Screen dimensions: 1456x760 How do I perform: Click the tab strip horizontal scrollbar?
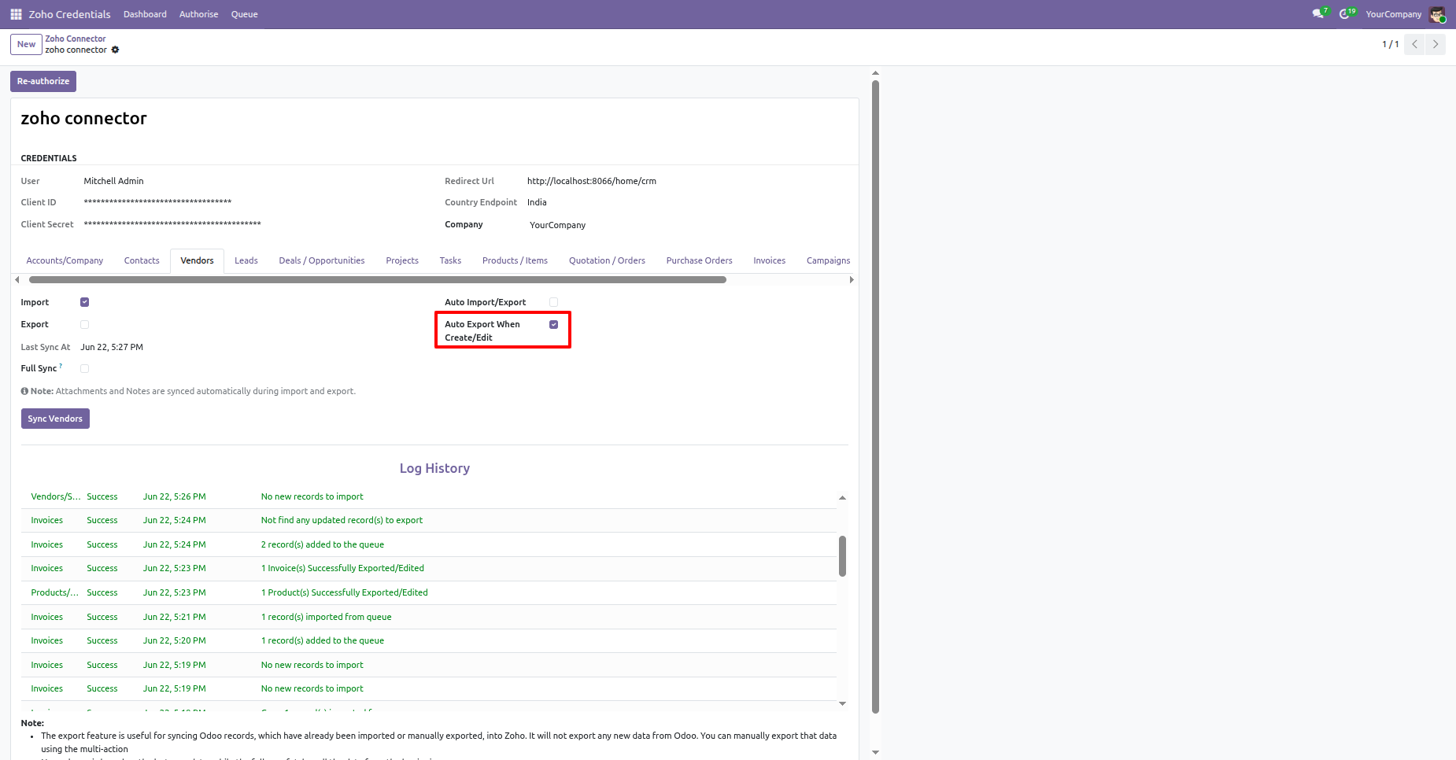coord(378,279)
